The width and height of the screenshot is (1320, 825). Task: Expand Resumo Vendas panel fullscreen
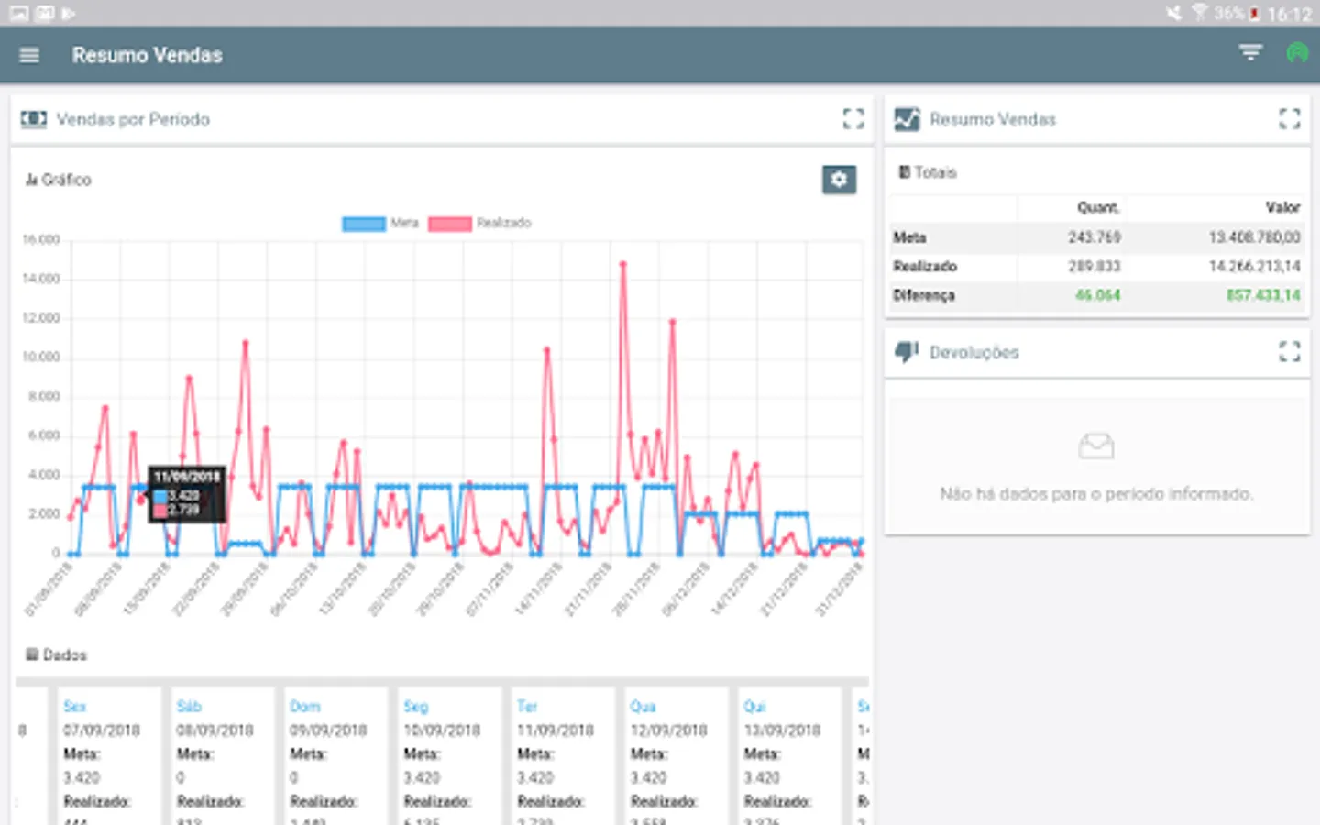coord(1289,119)
